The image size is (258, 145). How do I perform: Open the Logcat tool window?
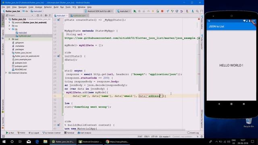[34, 133]
